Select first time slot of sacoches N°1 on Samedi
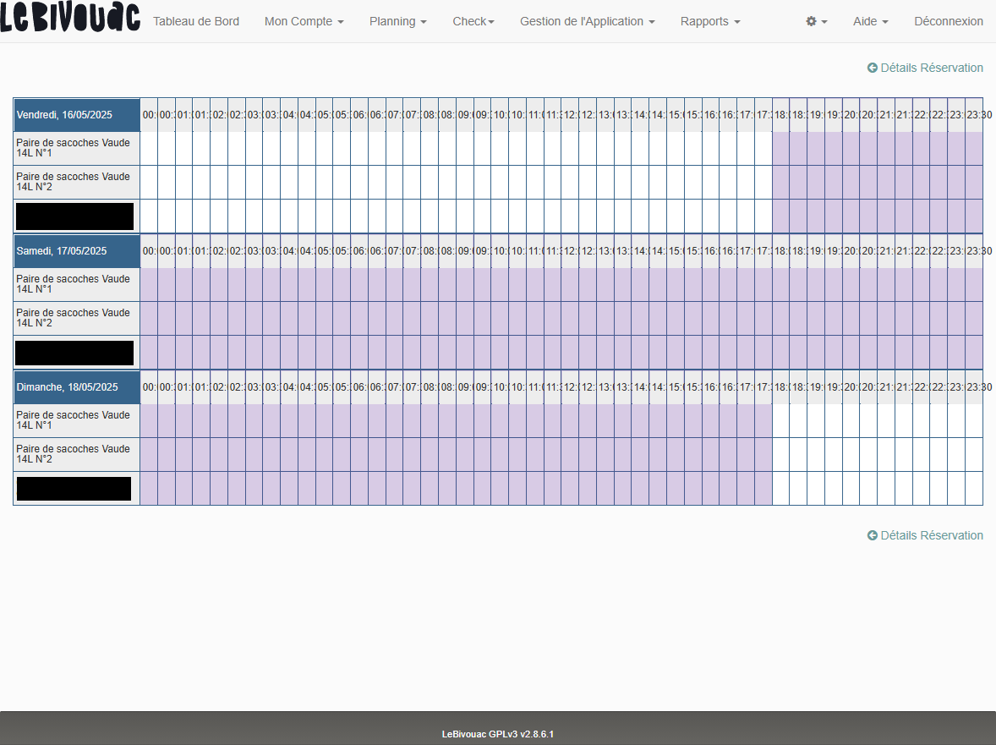Screen dimensions: 996x745 [x=149, y=284]
